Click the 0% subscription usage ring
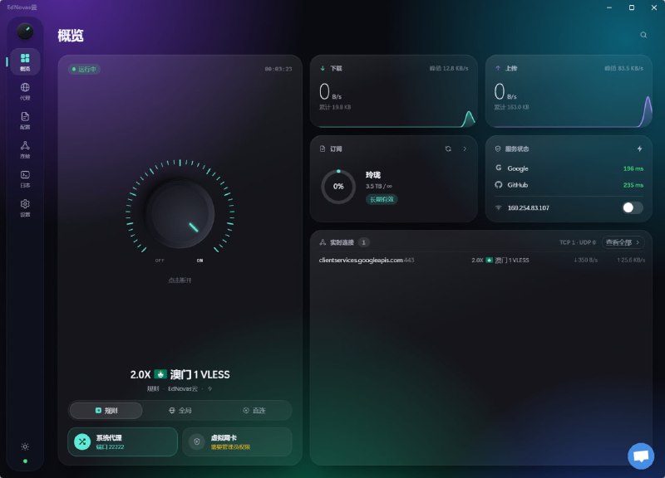 [338, 186]
